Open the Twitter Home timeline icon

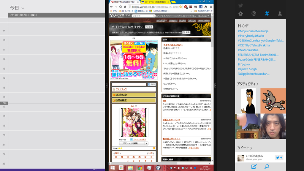click(241, 14)
